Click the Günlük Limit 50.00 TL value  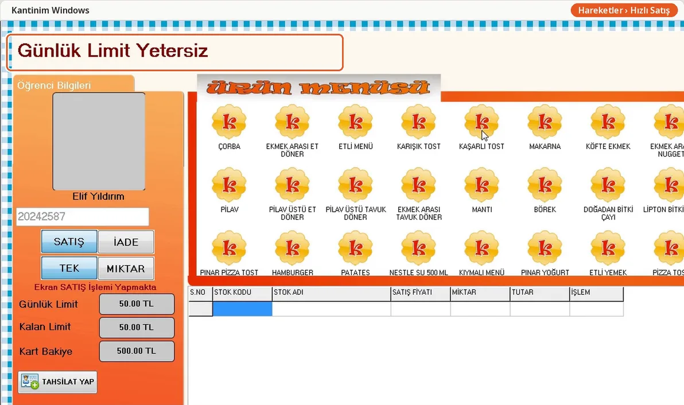click(137, 304)
